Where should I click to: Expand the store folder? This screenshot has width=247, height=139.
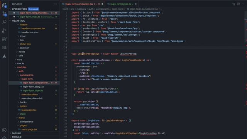[23, 114]
